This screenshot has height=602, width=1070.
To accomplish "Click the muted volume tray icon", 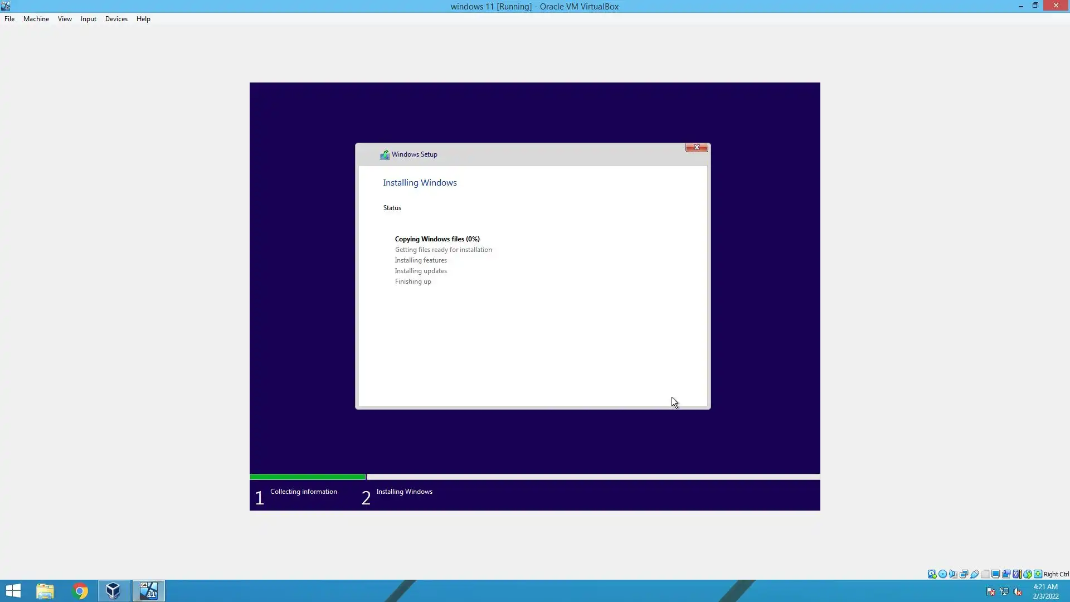I will [1018, 592].
